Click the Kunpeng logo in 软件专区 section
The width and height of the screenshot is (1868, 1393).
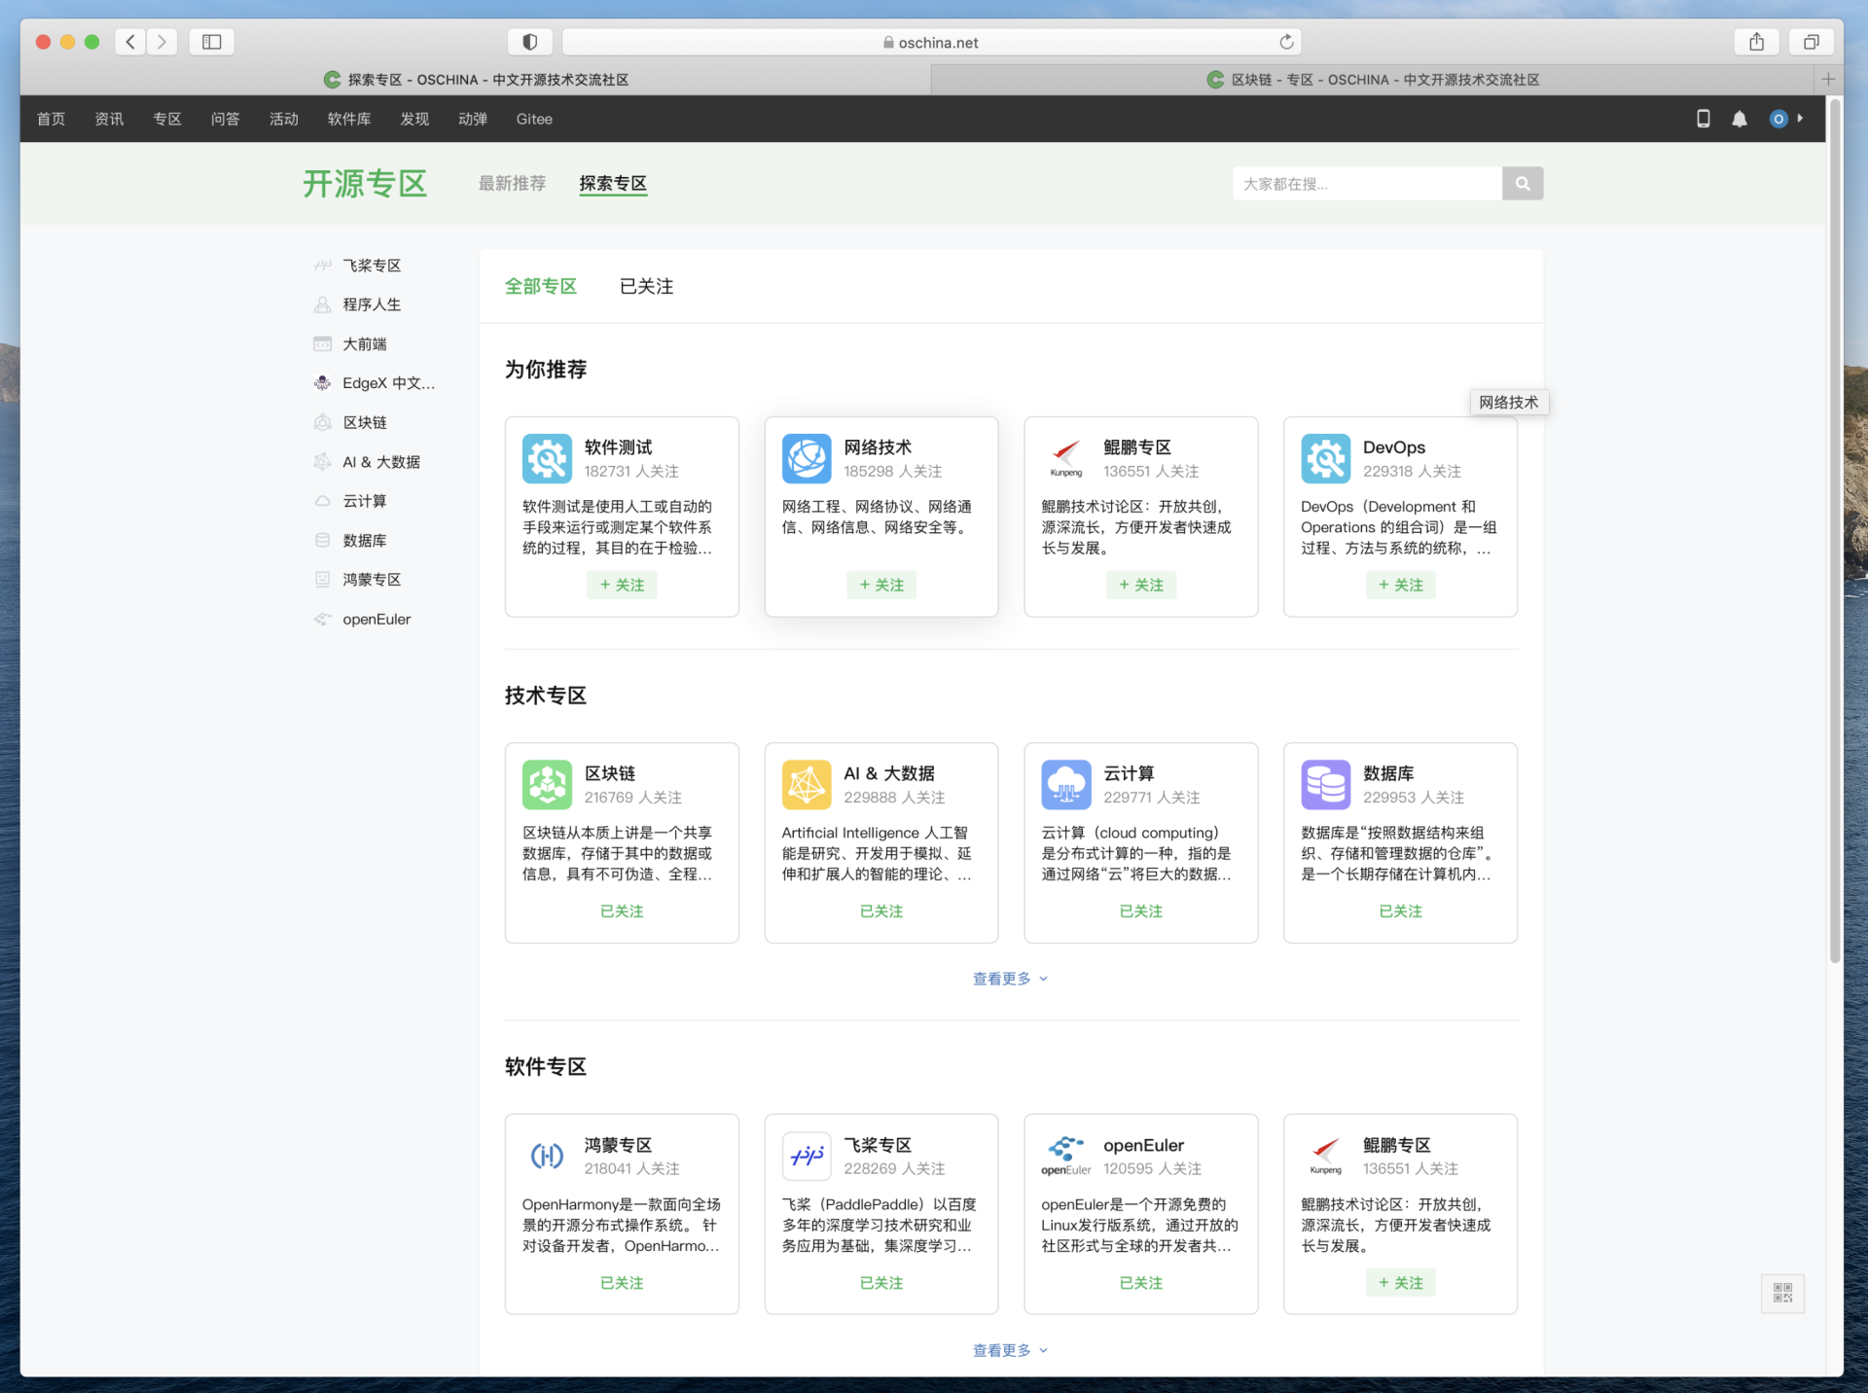[x=1325, y=1156]
